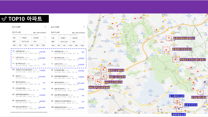The width and height of the screenshot is (208, 117).
Task: Click the 돈의문센트레빌 label on the map
Action: (x=199, y=97)
